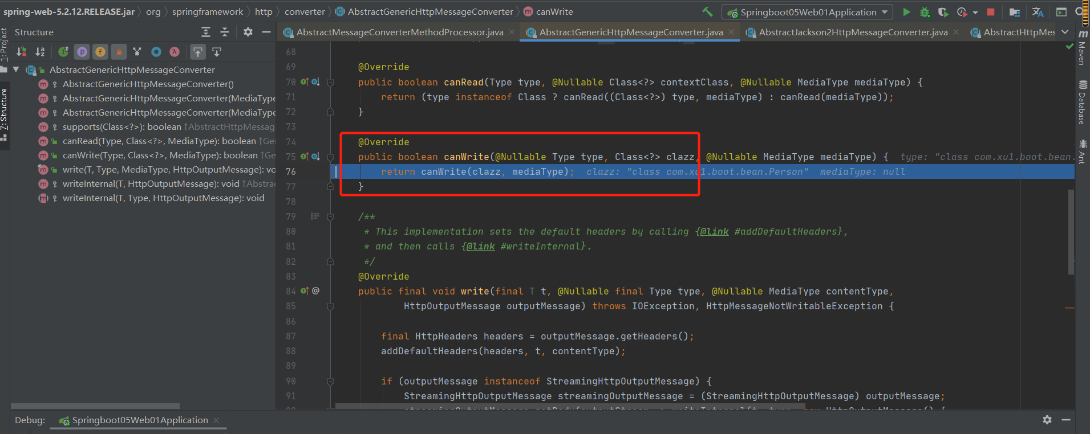Stop the running application red square
This screenshot has width=1090, height=434.
coord(991,12)
